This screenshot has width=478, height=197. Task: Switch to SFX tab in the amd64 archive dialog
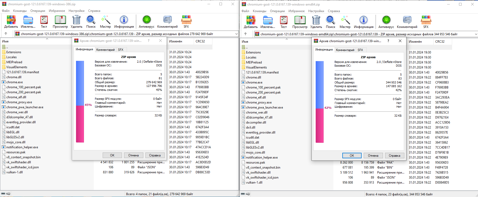pyautogui.click(x=360, y=50)
